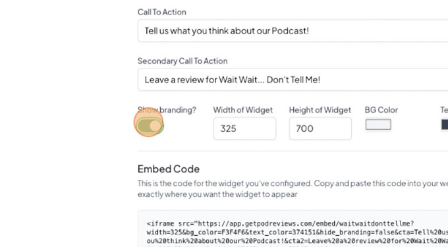Click the embed code description paragraph
Screen dimensions: 448x247
293,189
